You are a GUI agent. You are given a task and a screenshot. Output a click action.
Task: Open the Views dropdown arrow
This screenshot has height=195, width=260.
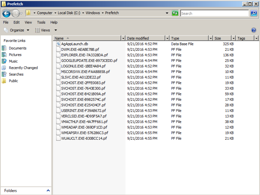(56, 30)
